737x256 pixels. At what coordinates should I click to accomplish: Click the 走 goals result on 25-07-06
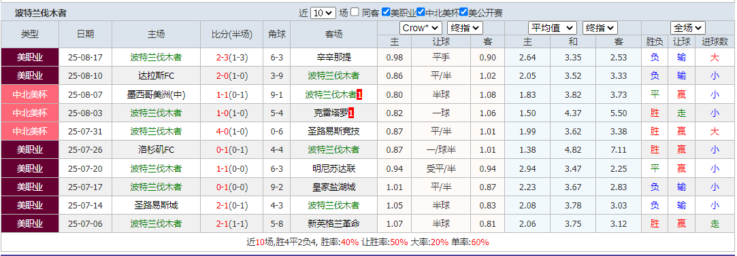click(x=715, y=223)
